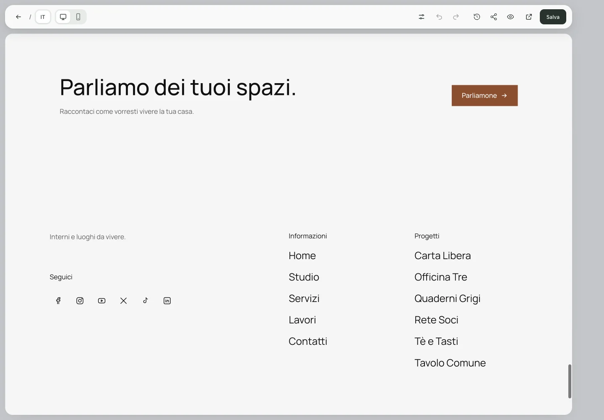Open the Officina Tre project
The width and height of the screenshot is (604, 420).
click(x=441, y=277)
